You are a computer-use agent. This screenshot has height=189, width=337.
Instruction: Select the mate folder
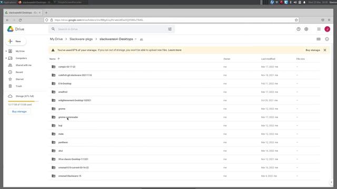click(x=184, y=134)
